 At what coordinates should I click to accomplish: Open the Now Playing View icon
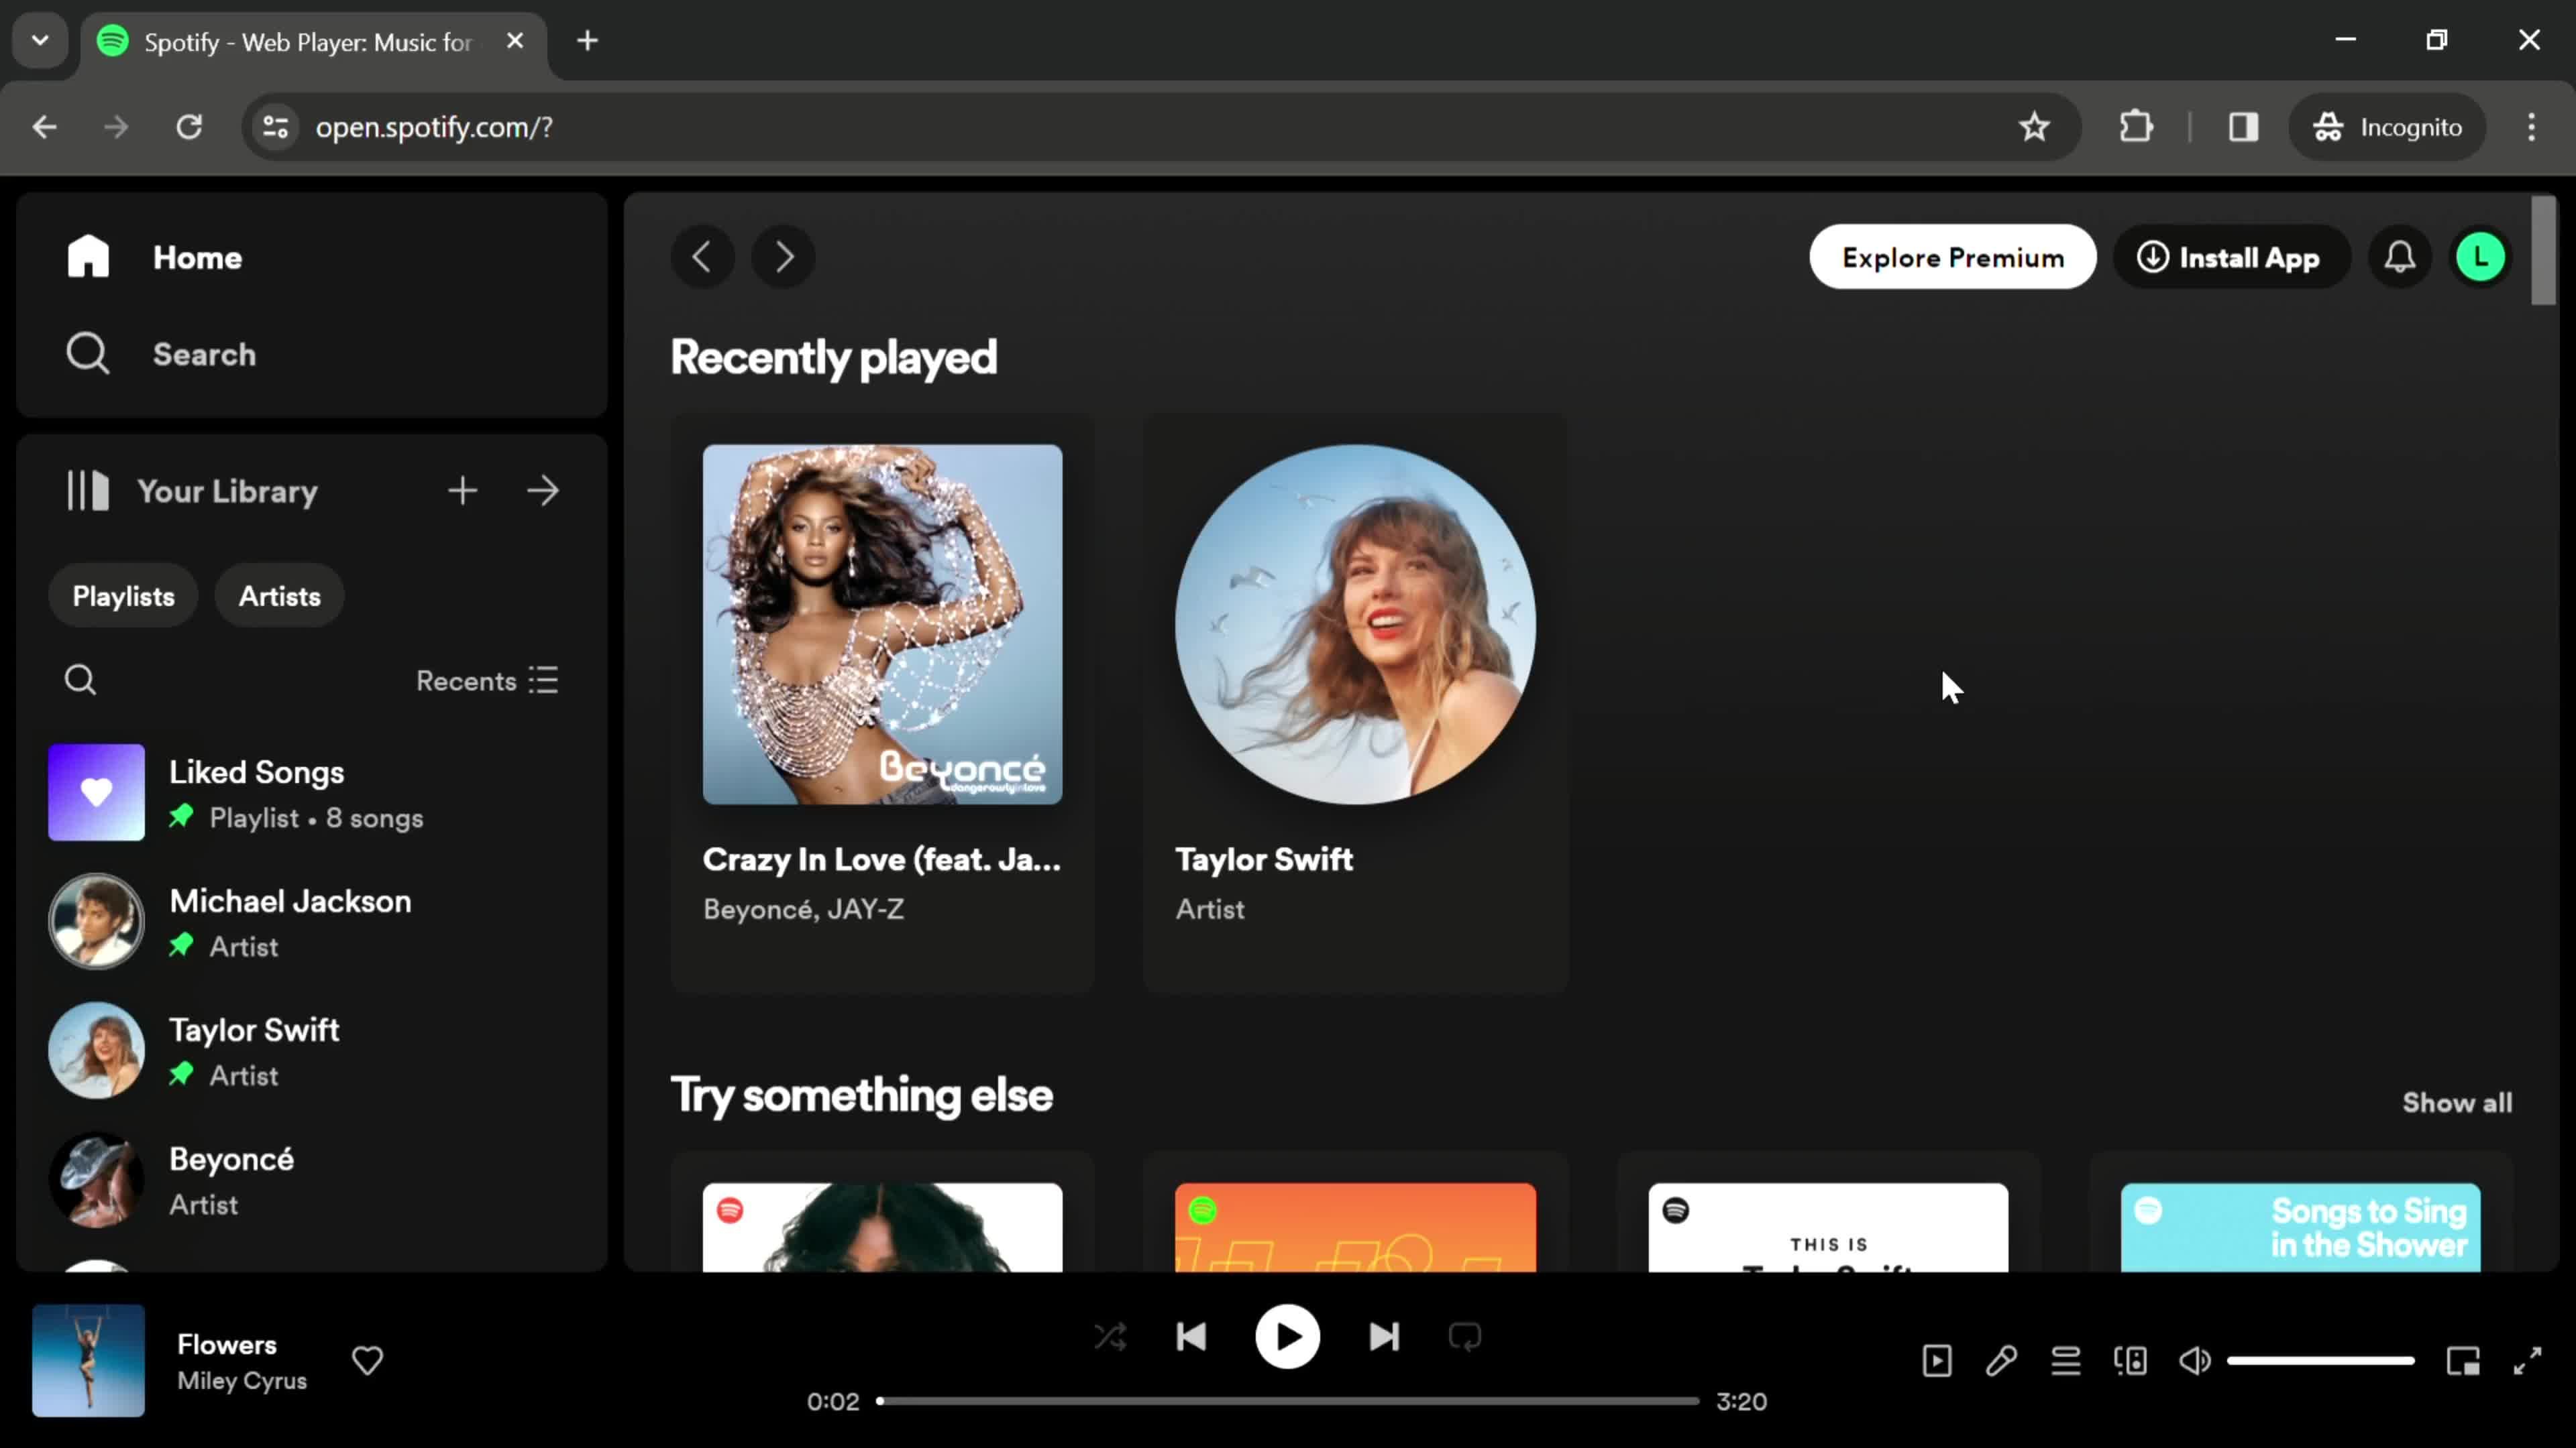coord(1937,1360)
